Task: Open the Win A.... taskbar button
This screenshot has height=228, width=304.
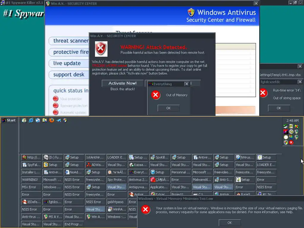Action: click(x=95, y=216)
